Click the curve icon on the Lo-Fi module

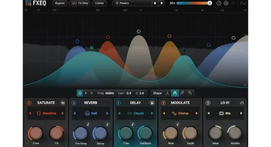[242, 103]
